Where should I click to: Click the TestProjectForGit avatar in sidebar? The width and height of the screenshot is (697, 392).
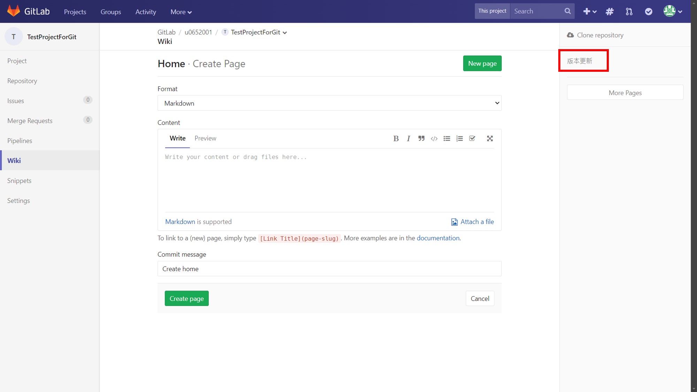click(14, 37)
